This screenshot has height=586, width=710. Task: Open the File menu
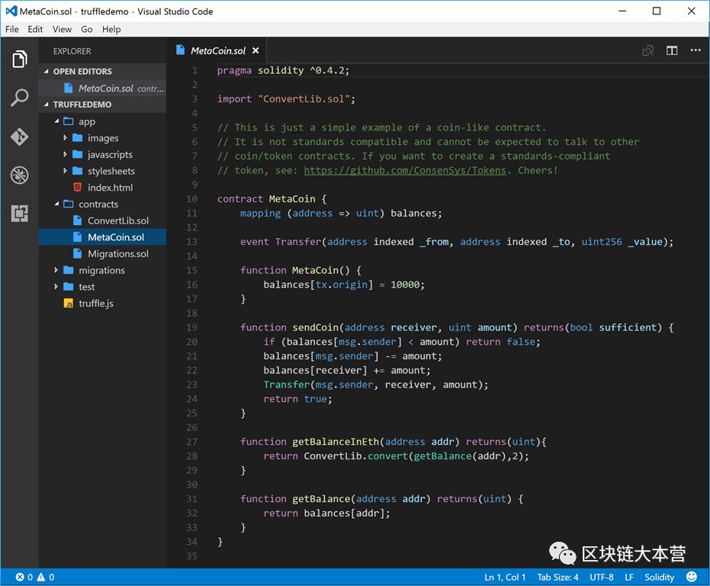tap(11, 29)
